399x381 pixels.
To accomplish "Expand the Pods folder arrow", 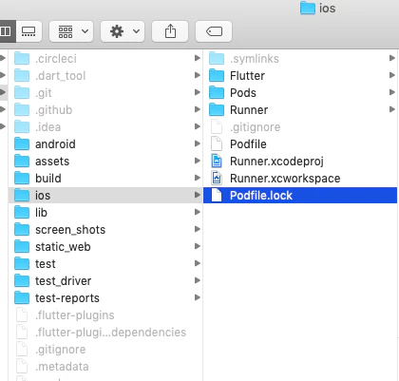I will pyautogui.click(x=392, y=92).
